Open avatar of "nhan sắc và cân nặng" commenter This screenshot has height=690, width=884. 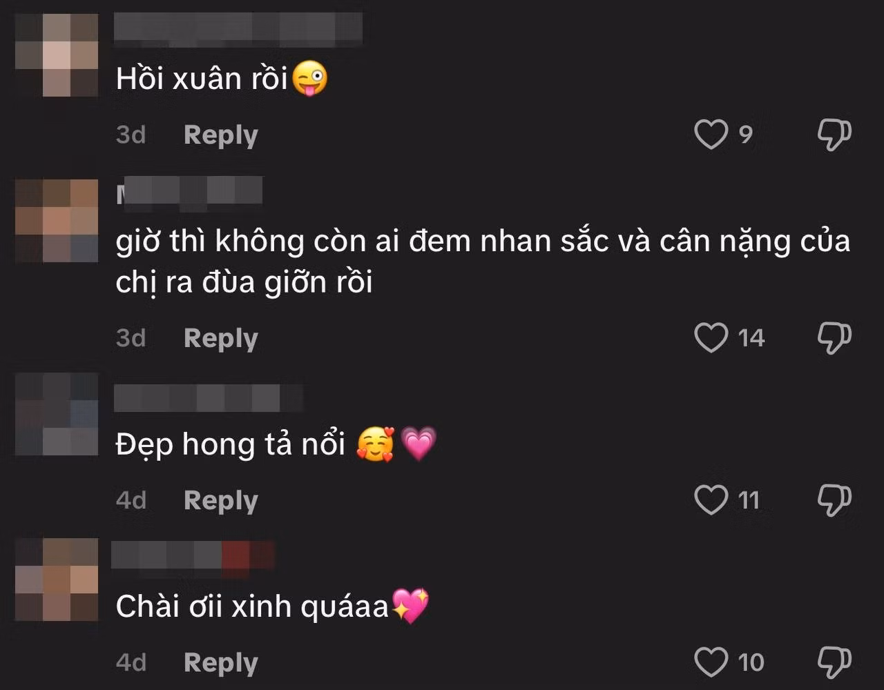pyautogui.click(x=57, y=221)
